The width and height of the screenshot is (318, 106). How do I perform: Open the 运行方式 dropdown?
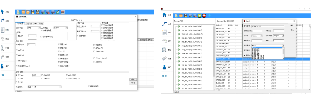pos(39,28)
